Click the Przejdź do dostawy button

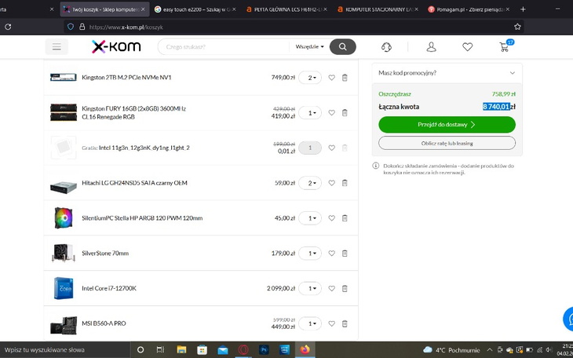(447, 124)
